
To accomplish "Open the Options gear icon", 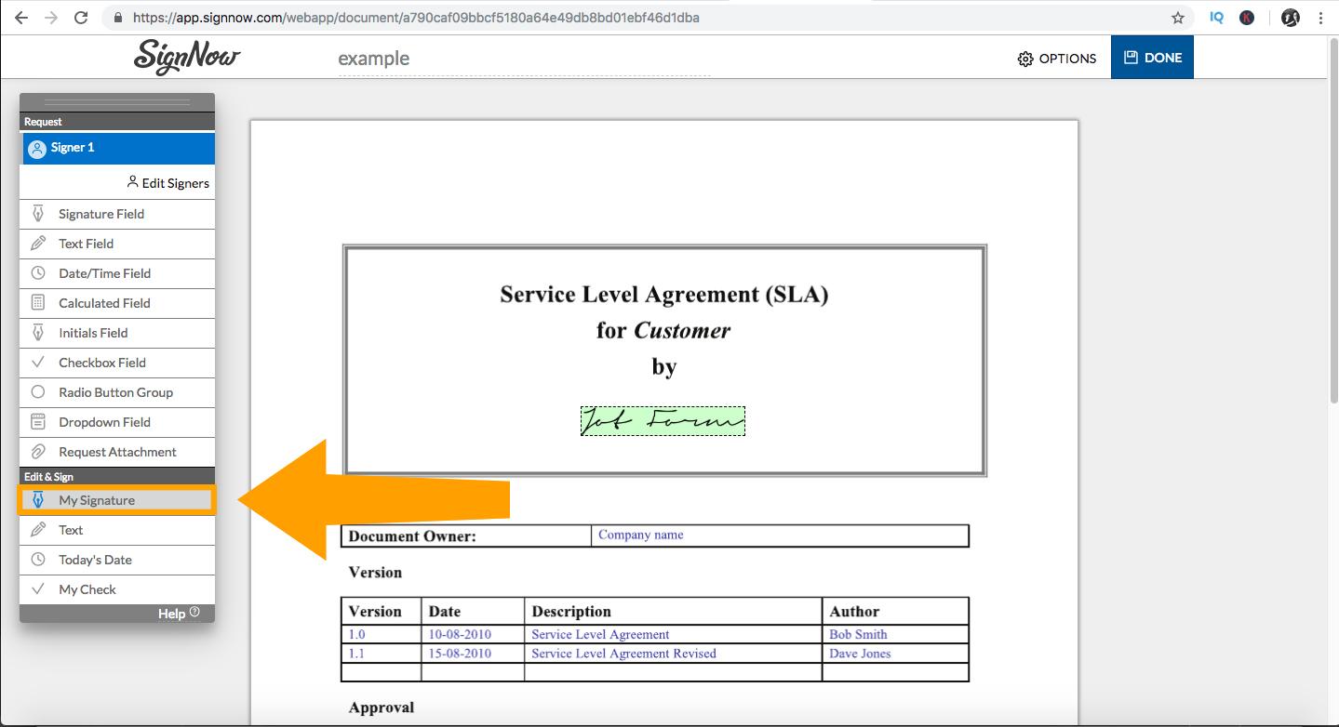I will click(1025, 59).
